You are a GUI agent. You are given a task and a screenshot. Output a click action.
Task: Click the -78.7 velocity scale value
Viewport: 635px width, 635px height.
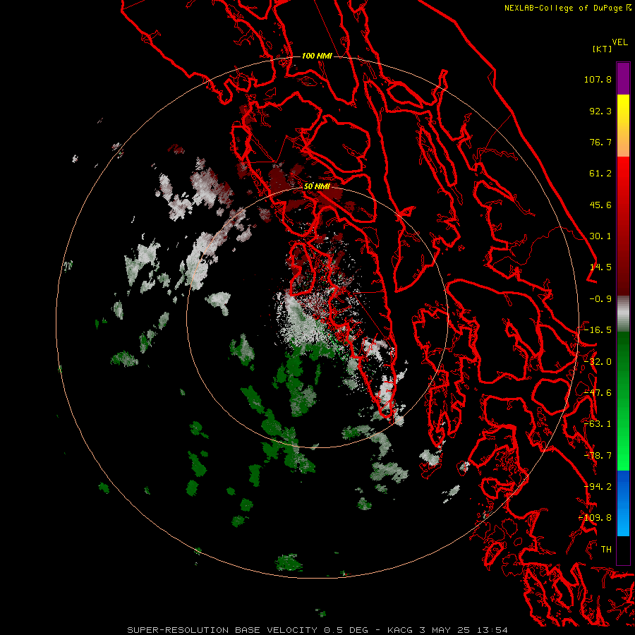[x=598, y=456]
